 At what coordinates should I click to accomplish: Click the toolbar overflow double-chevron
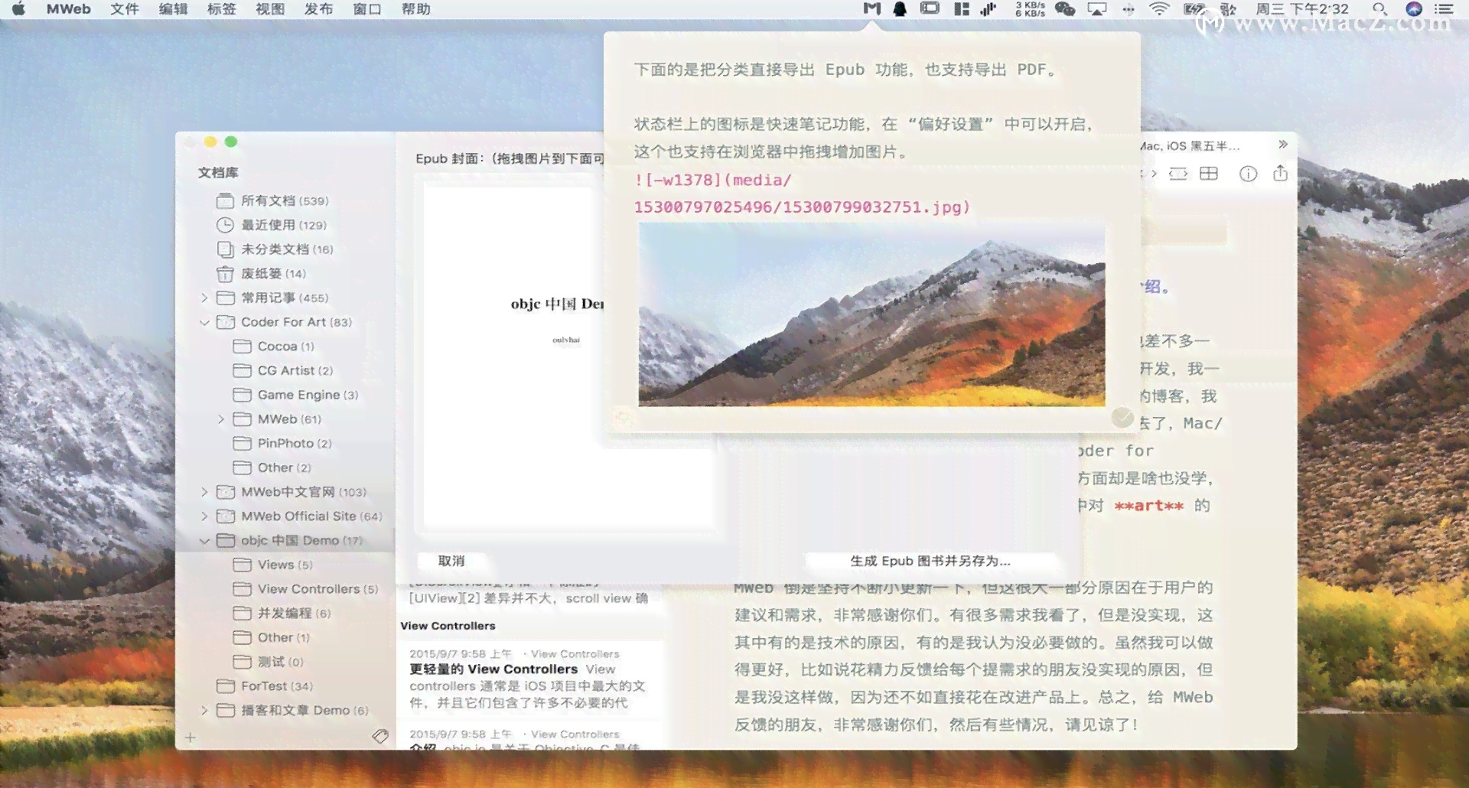(x=1283, y=145)
